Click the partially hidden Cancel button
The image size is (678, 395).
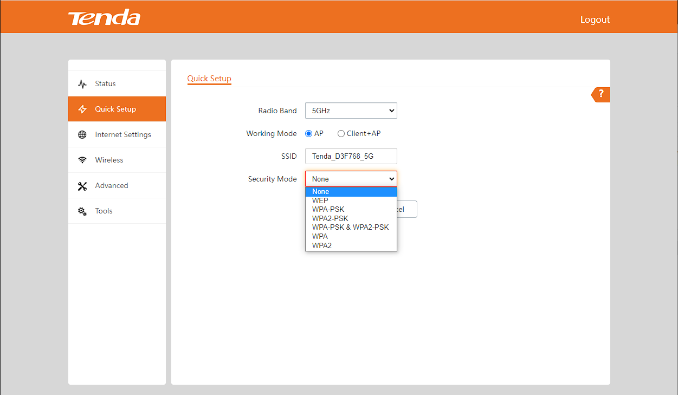click(x=407, y=209)
